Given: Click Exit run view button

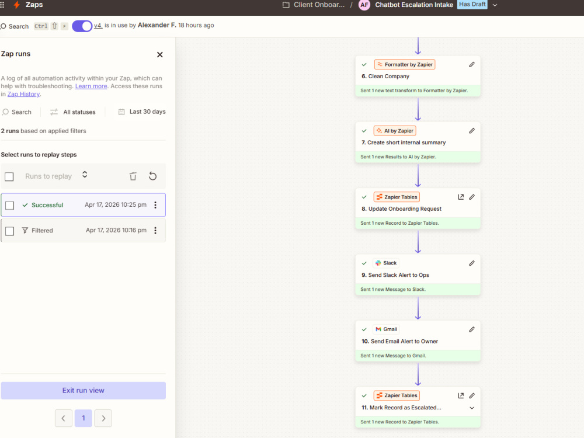Looking at the screenshot, I should click(x=83, y=390).
